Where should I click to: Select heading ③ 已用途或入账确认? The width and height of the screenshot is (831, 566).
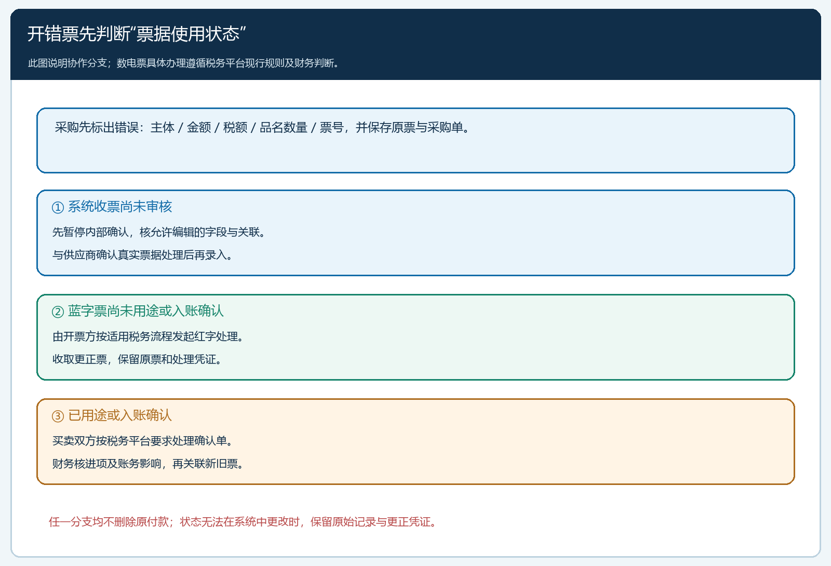pyautogui.click(x=112, y=415)
